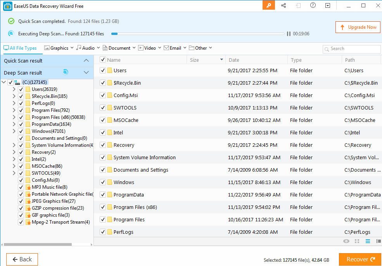Click the import scan status icon
Viewport: 382px width, 266px height.
click(x=298, y=5)
